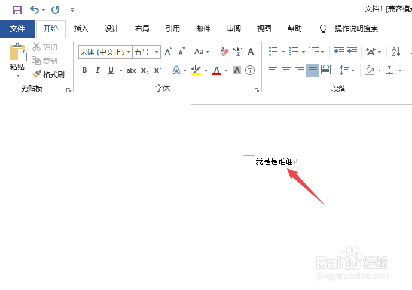Open the Asian layout options icon
This screenshot has width=412, height=290.
[371, 52]
